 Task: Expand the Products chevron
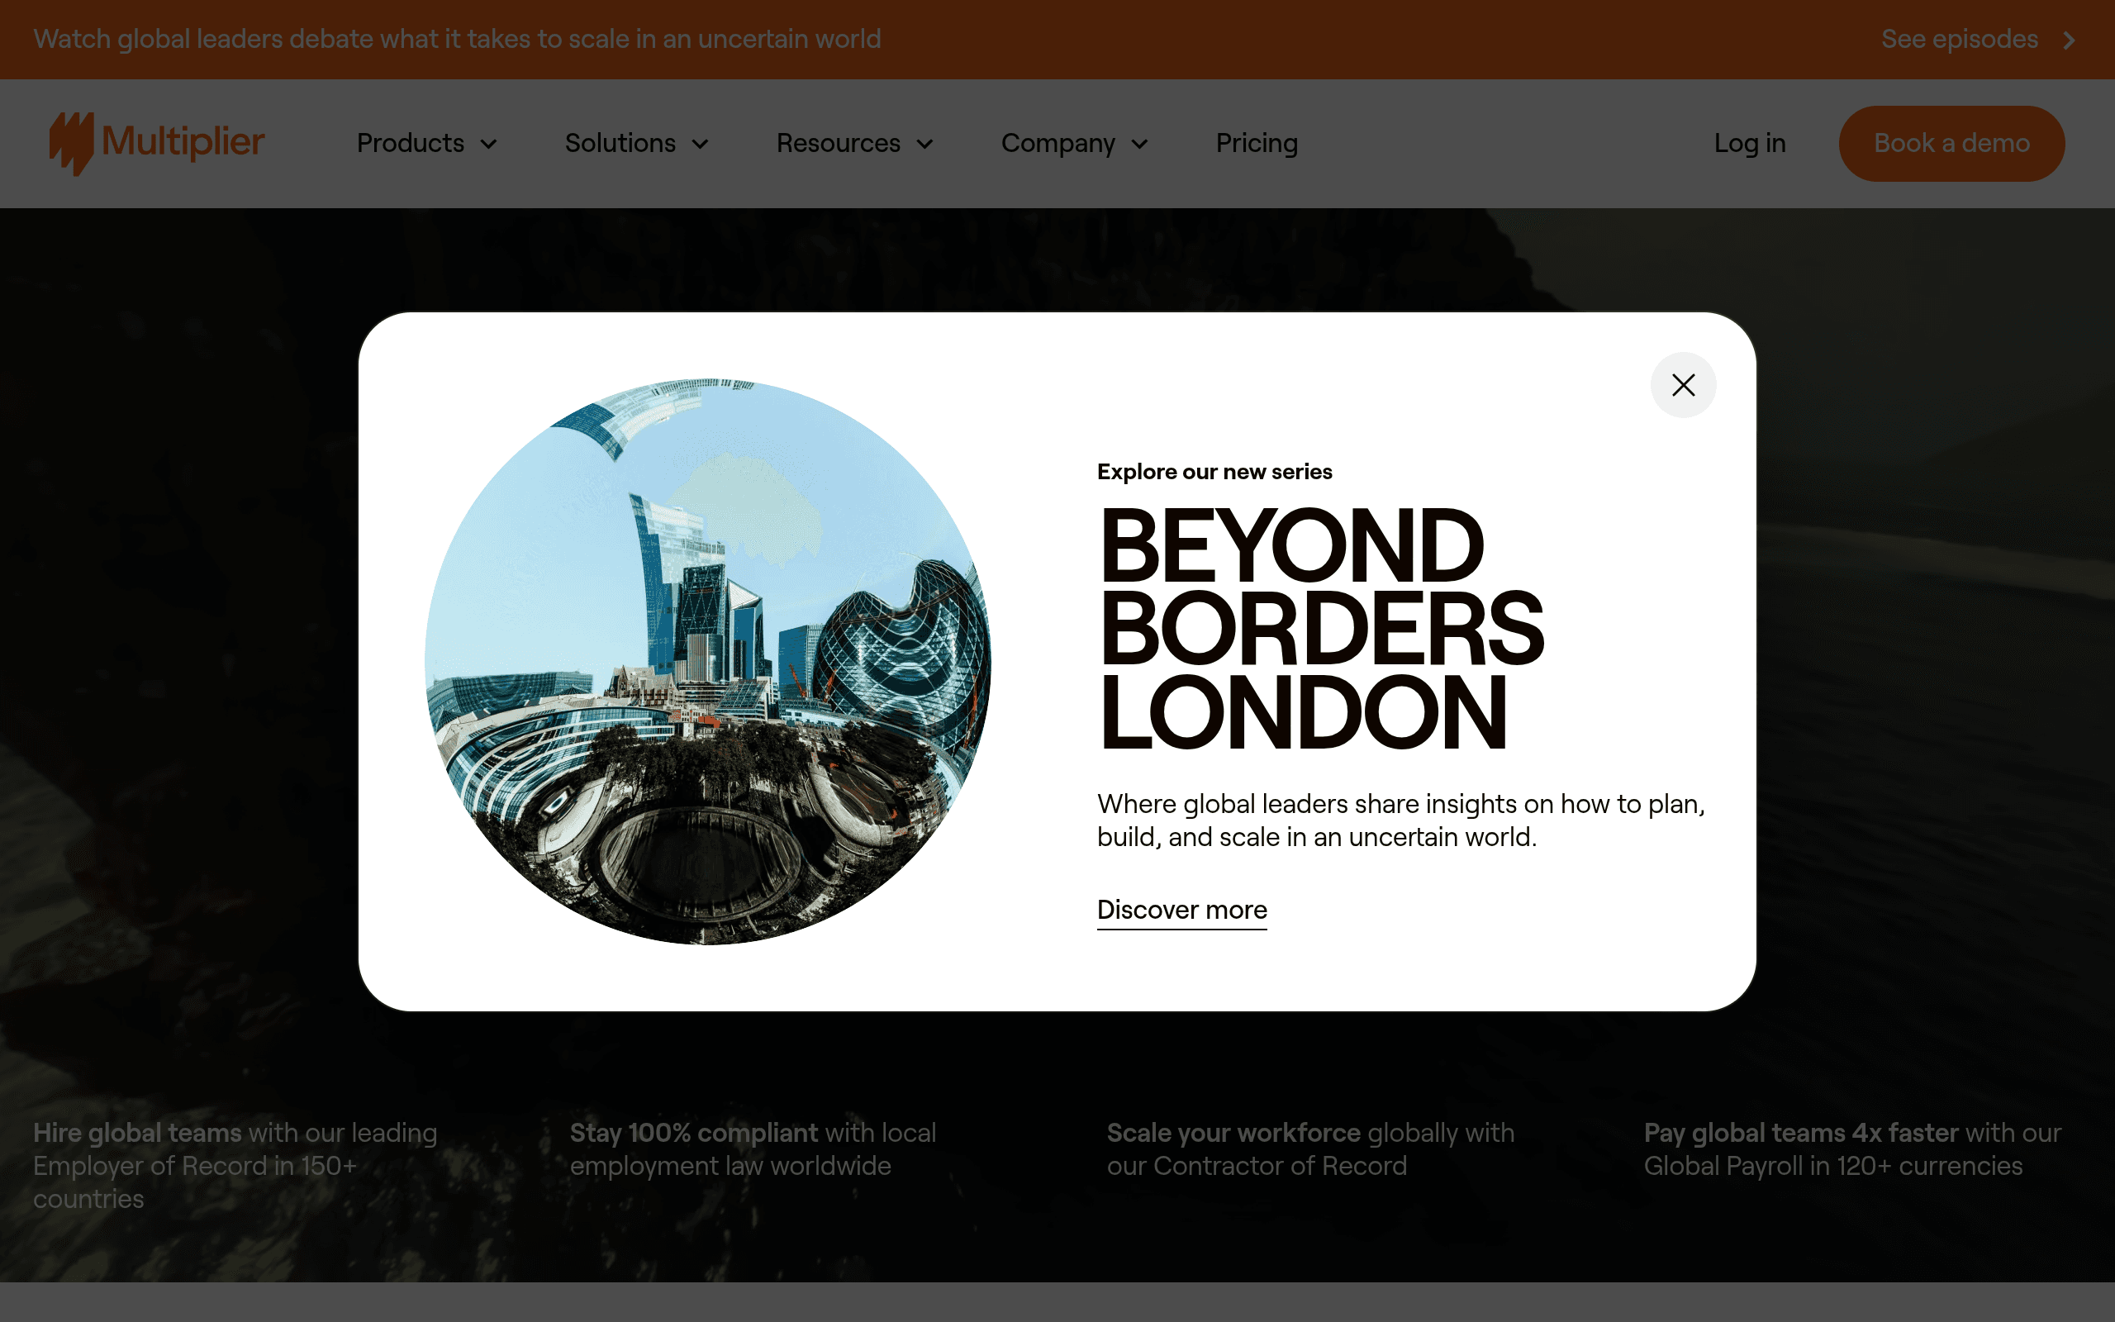coord(488,145)
